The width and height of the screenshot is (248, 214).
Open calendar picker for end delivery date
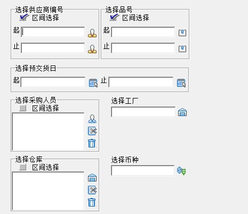point(181,83)
